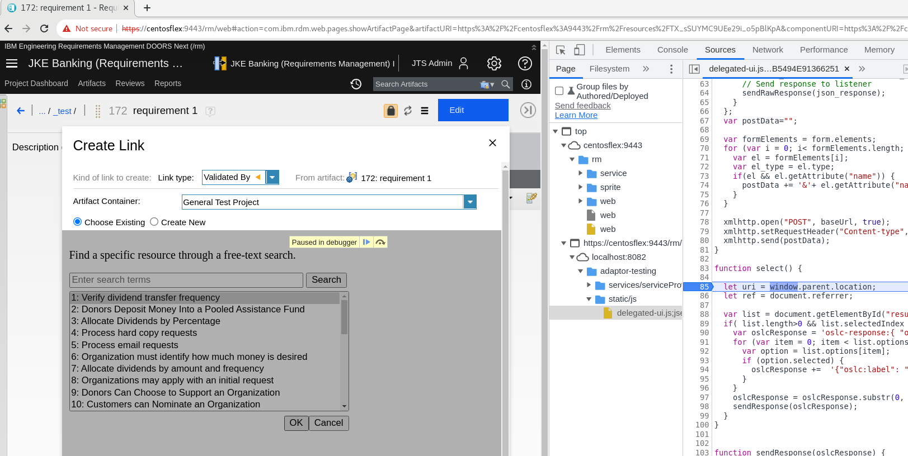908x456 pixels.
Task: Open the _test folder breadcrumb
Action: (63, 111)
